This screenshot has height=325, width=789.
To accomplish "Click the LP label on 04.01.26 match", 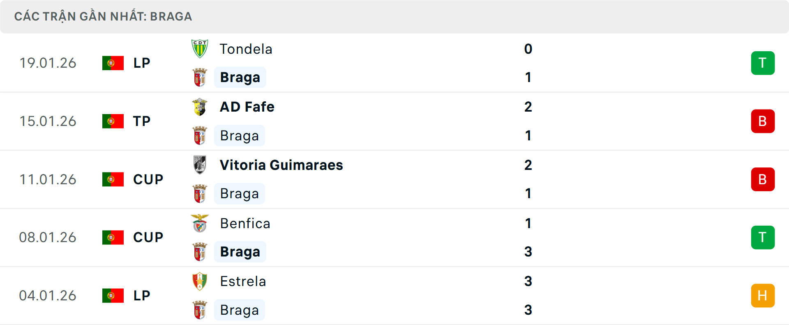I will tap(142, 296).
